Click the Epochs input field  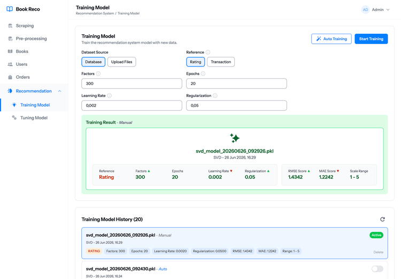coord(236,84)
